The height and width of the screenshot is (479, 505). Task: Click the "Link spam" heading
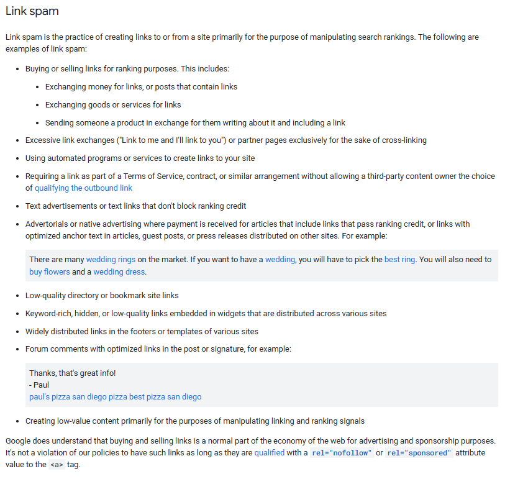pyautogui.click(x=32, y=12)
